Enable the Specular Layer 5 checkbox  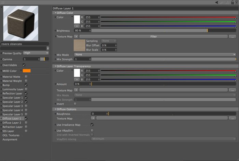pos(26,114)
